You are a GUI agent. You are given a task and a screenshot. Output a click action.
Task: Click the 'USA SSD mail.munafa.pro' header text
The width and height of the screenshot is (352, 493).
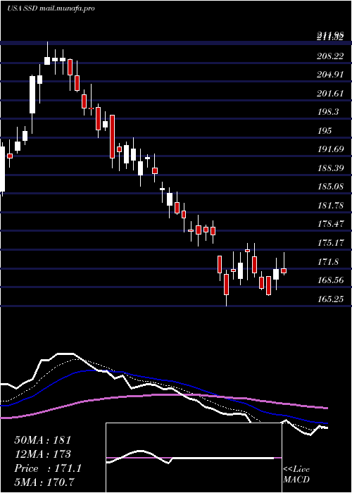(51, 8)
